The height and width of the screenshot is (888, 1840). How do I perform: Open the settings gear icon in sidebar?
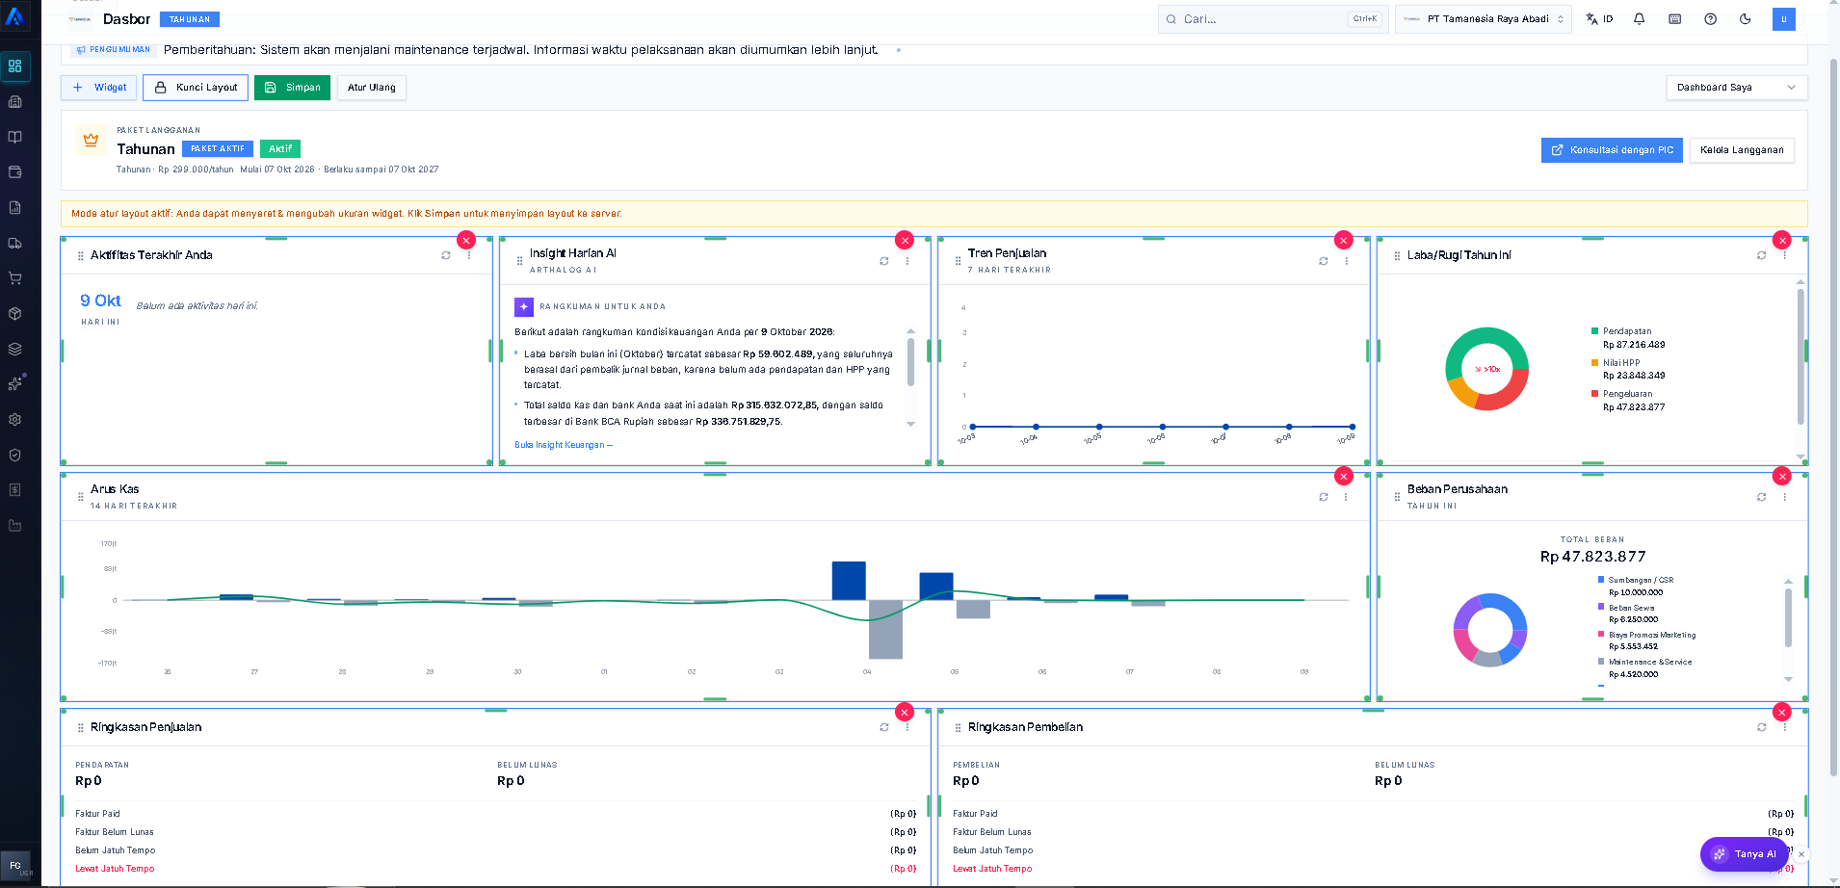tap(15, 420)
